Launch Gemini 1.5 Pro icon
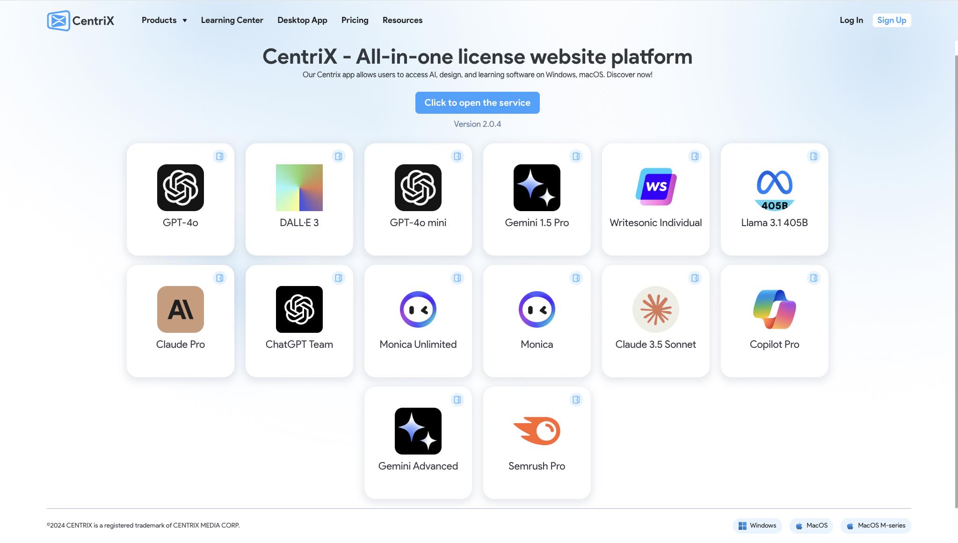 click(537, 188)
